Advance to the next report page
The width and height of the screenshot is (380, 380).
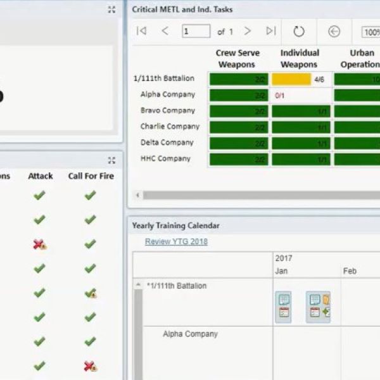(x=248, y=31)
